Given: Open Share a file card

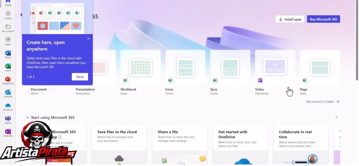Looking at the screenshot, I should point(180,144).
